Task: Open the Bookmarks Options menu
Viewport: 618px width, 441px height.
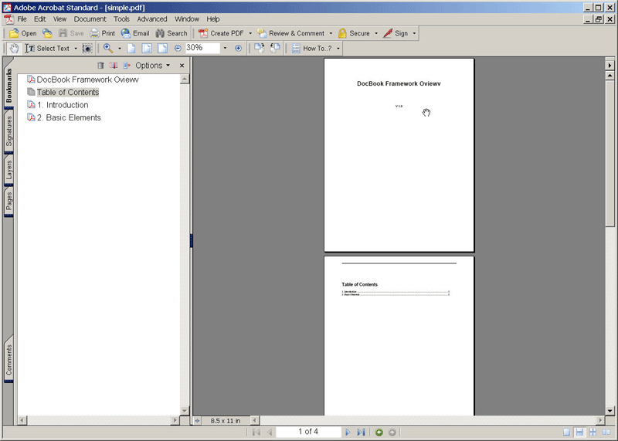Action: (152, 66)
